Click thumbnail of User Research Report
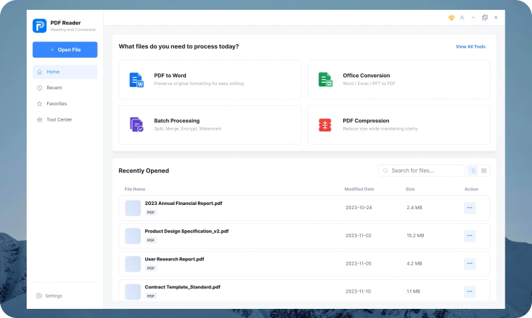The height and width of the screenshot is (318, 532). click(x=133, y=264)
